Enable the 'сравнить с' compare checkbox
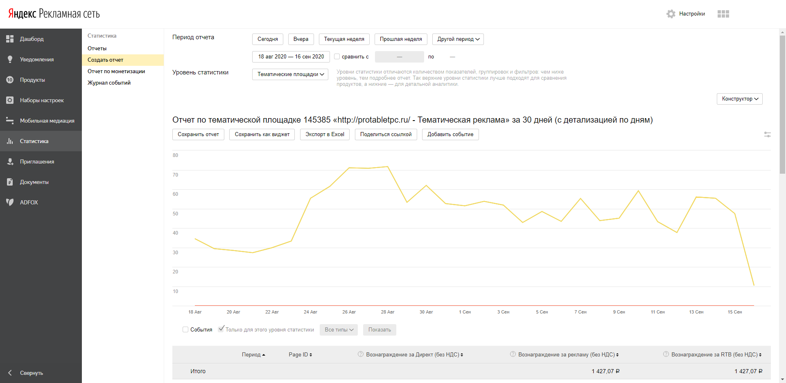Viewport: 786px width, 383px height. [337, 57]
